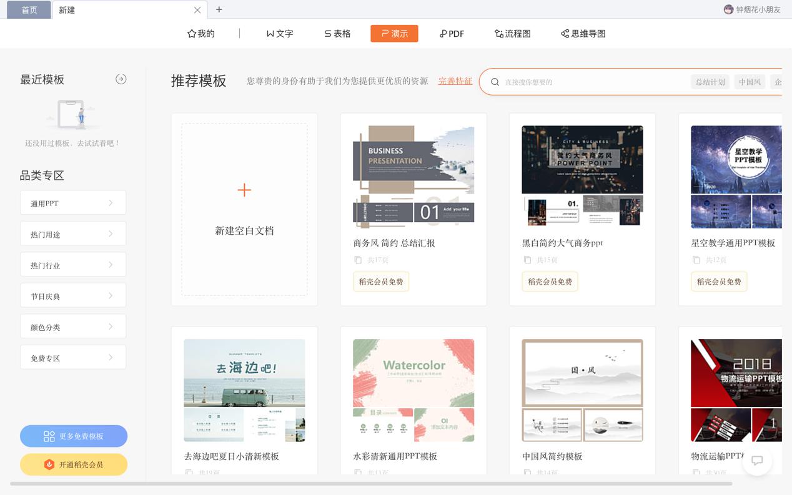Expand the 节日庆典 category
792x495 pixels.
tap(73, 296)
